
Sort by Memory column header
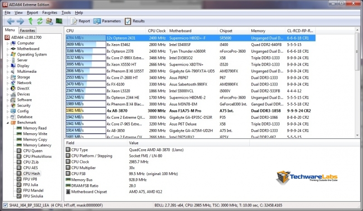pos(267,30)
